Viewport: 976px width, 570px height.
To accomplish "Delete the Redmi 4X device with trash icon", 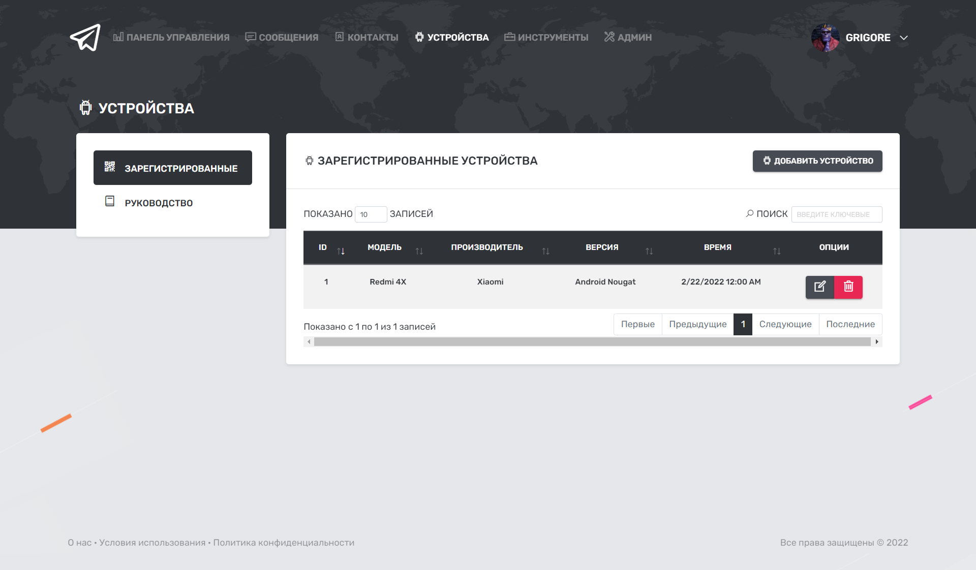I will (x=848, y=287).
